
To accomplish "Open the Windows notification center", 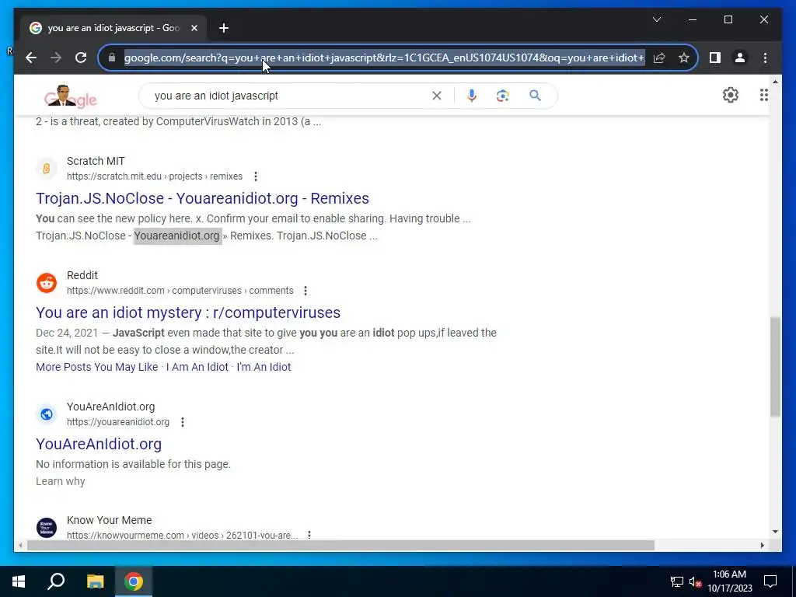I will pyautogui.click(x=770, y=581).
